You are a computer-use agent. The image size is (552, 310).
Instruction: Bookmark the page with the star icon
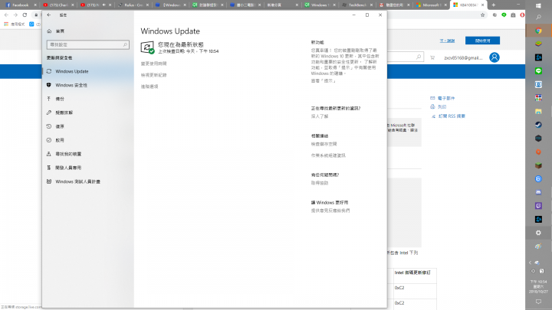pyautogui.click(x=483, y=15)
